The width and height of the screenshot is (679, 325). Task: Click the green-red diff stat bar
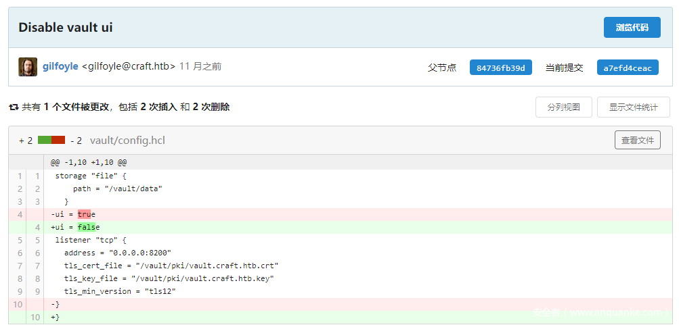tap(51, 140)
